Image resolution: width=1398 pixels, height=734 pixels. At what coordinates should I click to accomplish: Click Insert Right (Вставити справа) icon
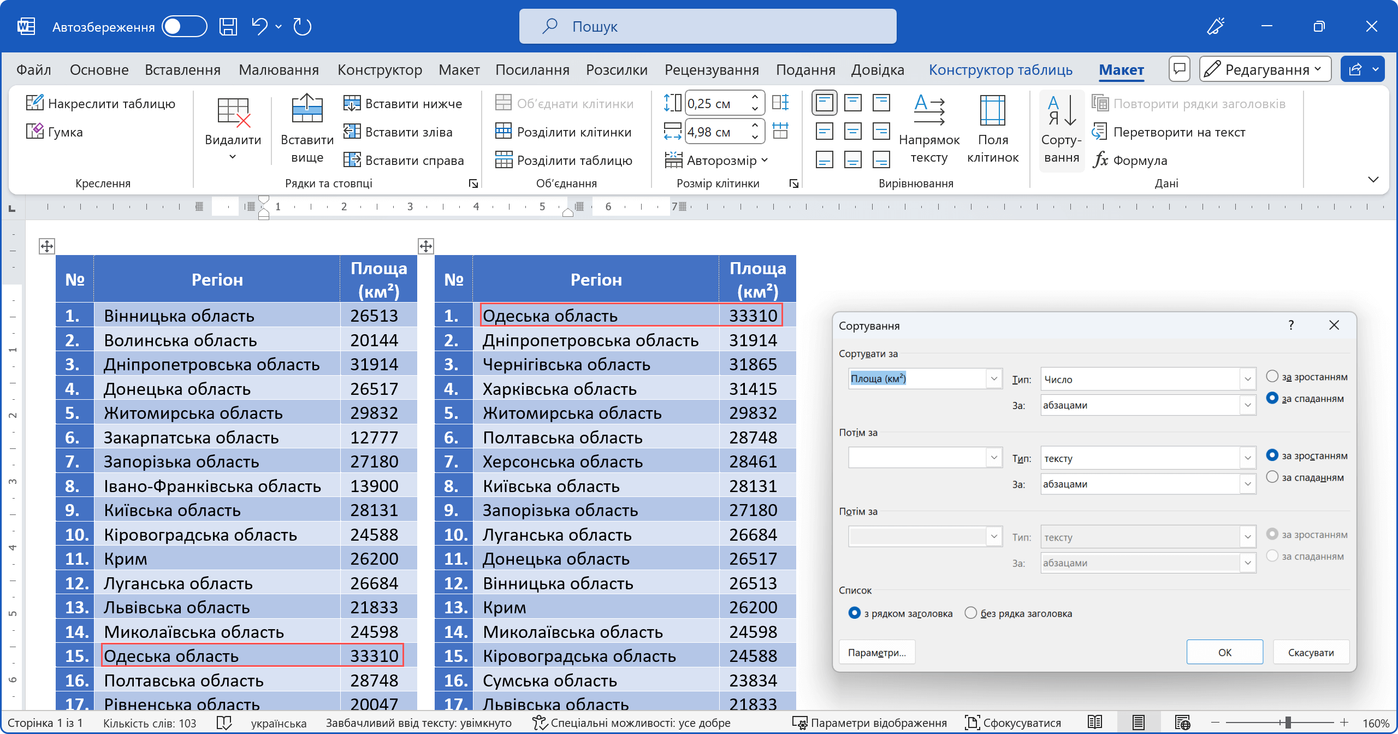[x=352, y=160]
